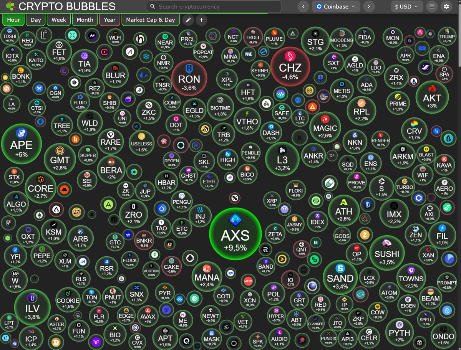Edit the current chart with pencil icon
This screenshot has height=350, width=461.
tap(188, 20)
